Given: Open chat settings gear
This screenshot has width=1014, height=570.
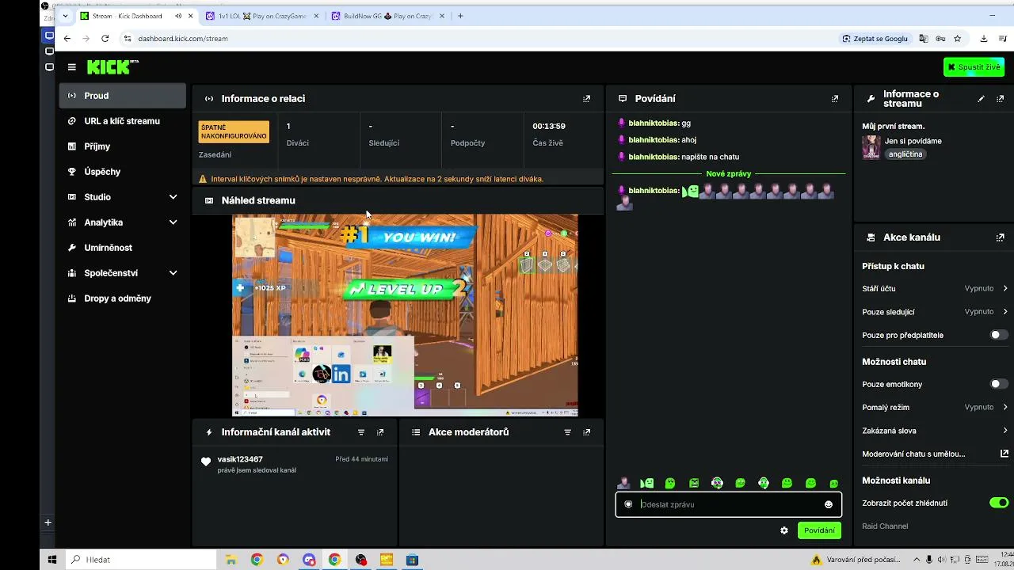Looking at the screenshot, I should click(784, 530).
